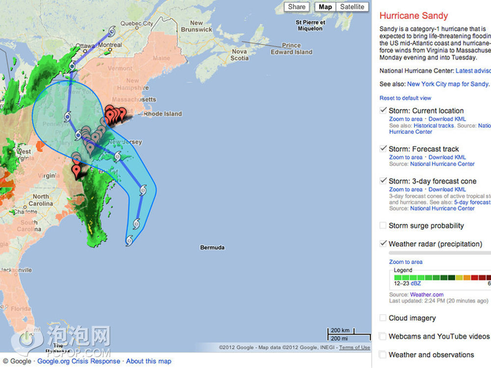Image resolution: width=491 pixels, height=368 pixels.
Task: Click the Rhode Island map label
Action: click(x=163, y=114)
